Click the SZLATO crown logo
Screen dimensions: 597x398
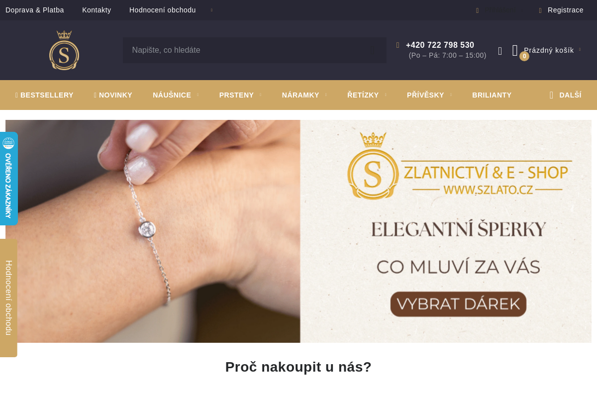click(64, 50)
